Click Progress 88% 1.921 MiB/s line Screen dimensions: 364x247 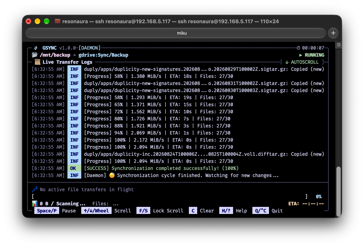pos(157,126)
